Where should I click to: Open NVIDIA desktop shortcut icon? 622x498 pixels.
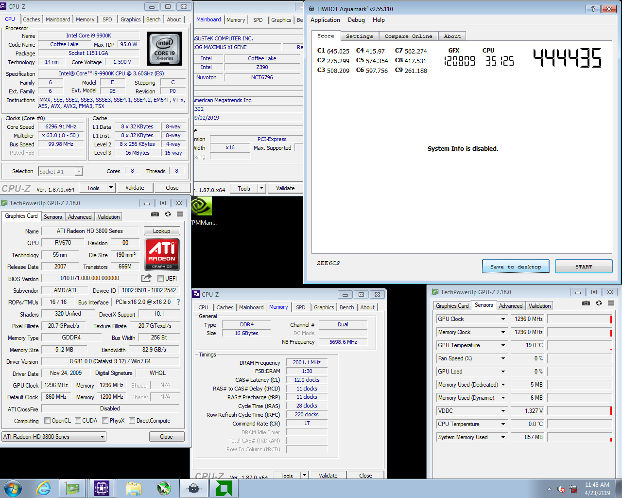pyautogui.click(x=202, y=206)
